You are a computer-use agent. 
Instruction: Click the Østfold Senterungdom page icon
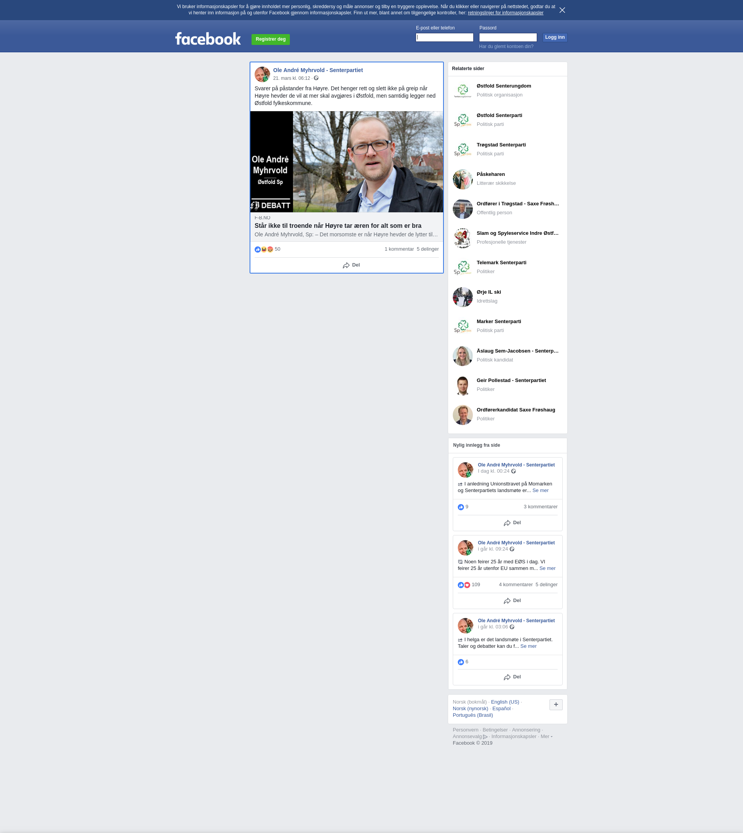(462, 91)
